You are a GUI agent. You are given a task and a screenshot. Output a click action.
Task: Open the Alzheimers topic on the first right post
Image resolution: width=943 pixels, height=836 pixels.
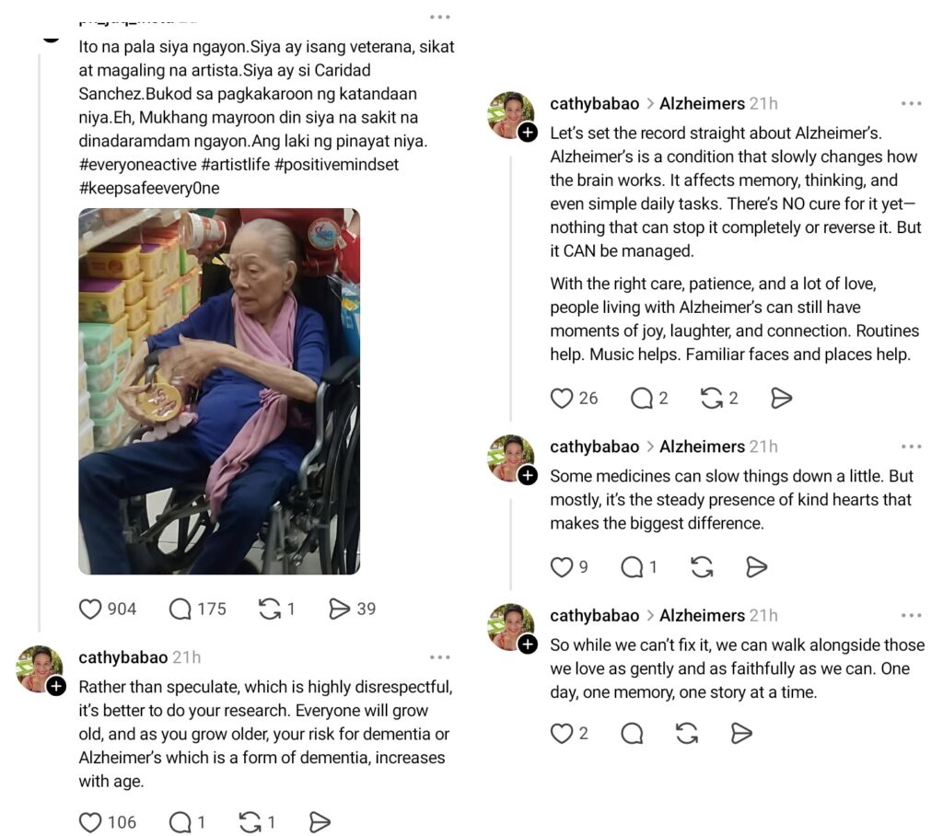click(x=702, y=103)
